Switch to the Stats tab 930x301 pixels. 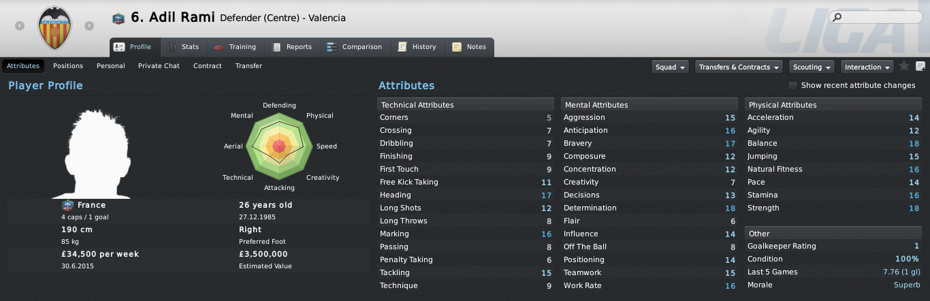[x=182, y=47]
